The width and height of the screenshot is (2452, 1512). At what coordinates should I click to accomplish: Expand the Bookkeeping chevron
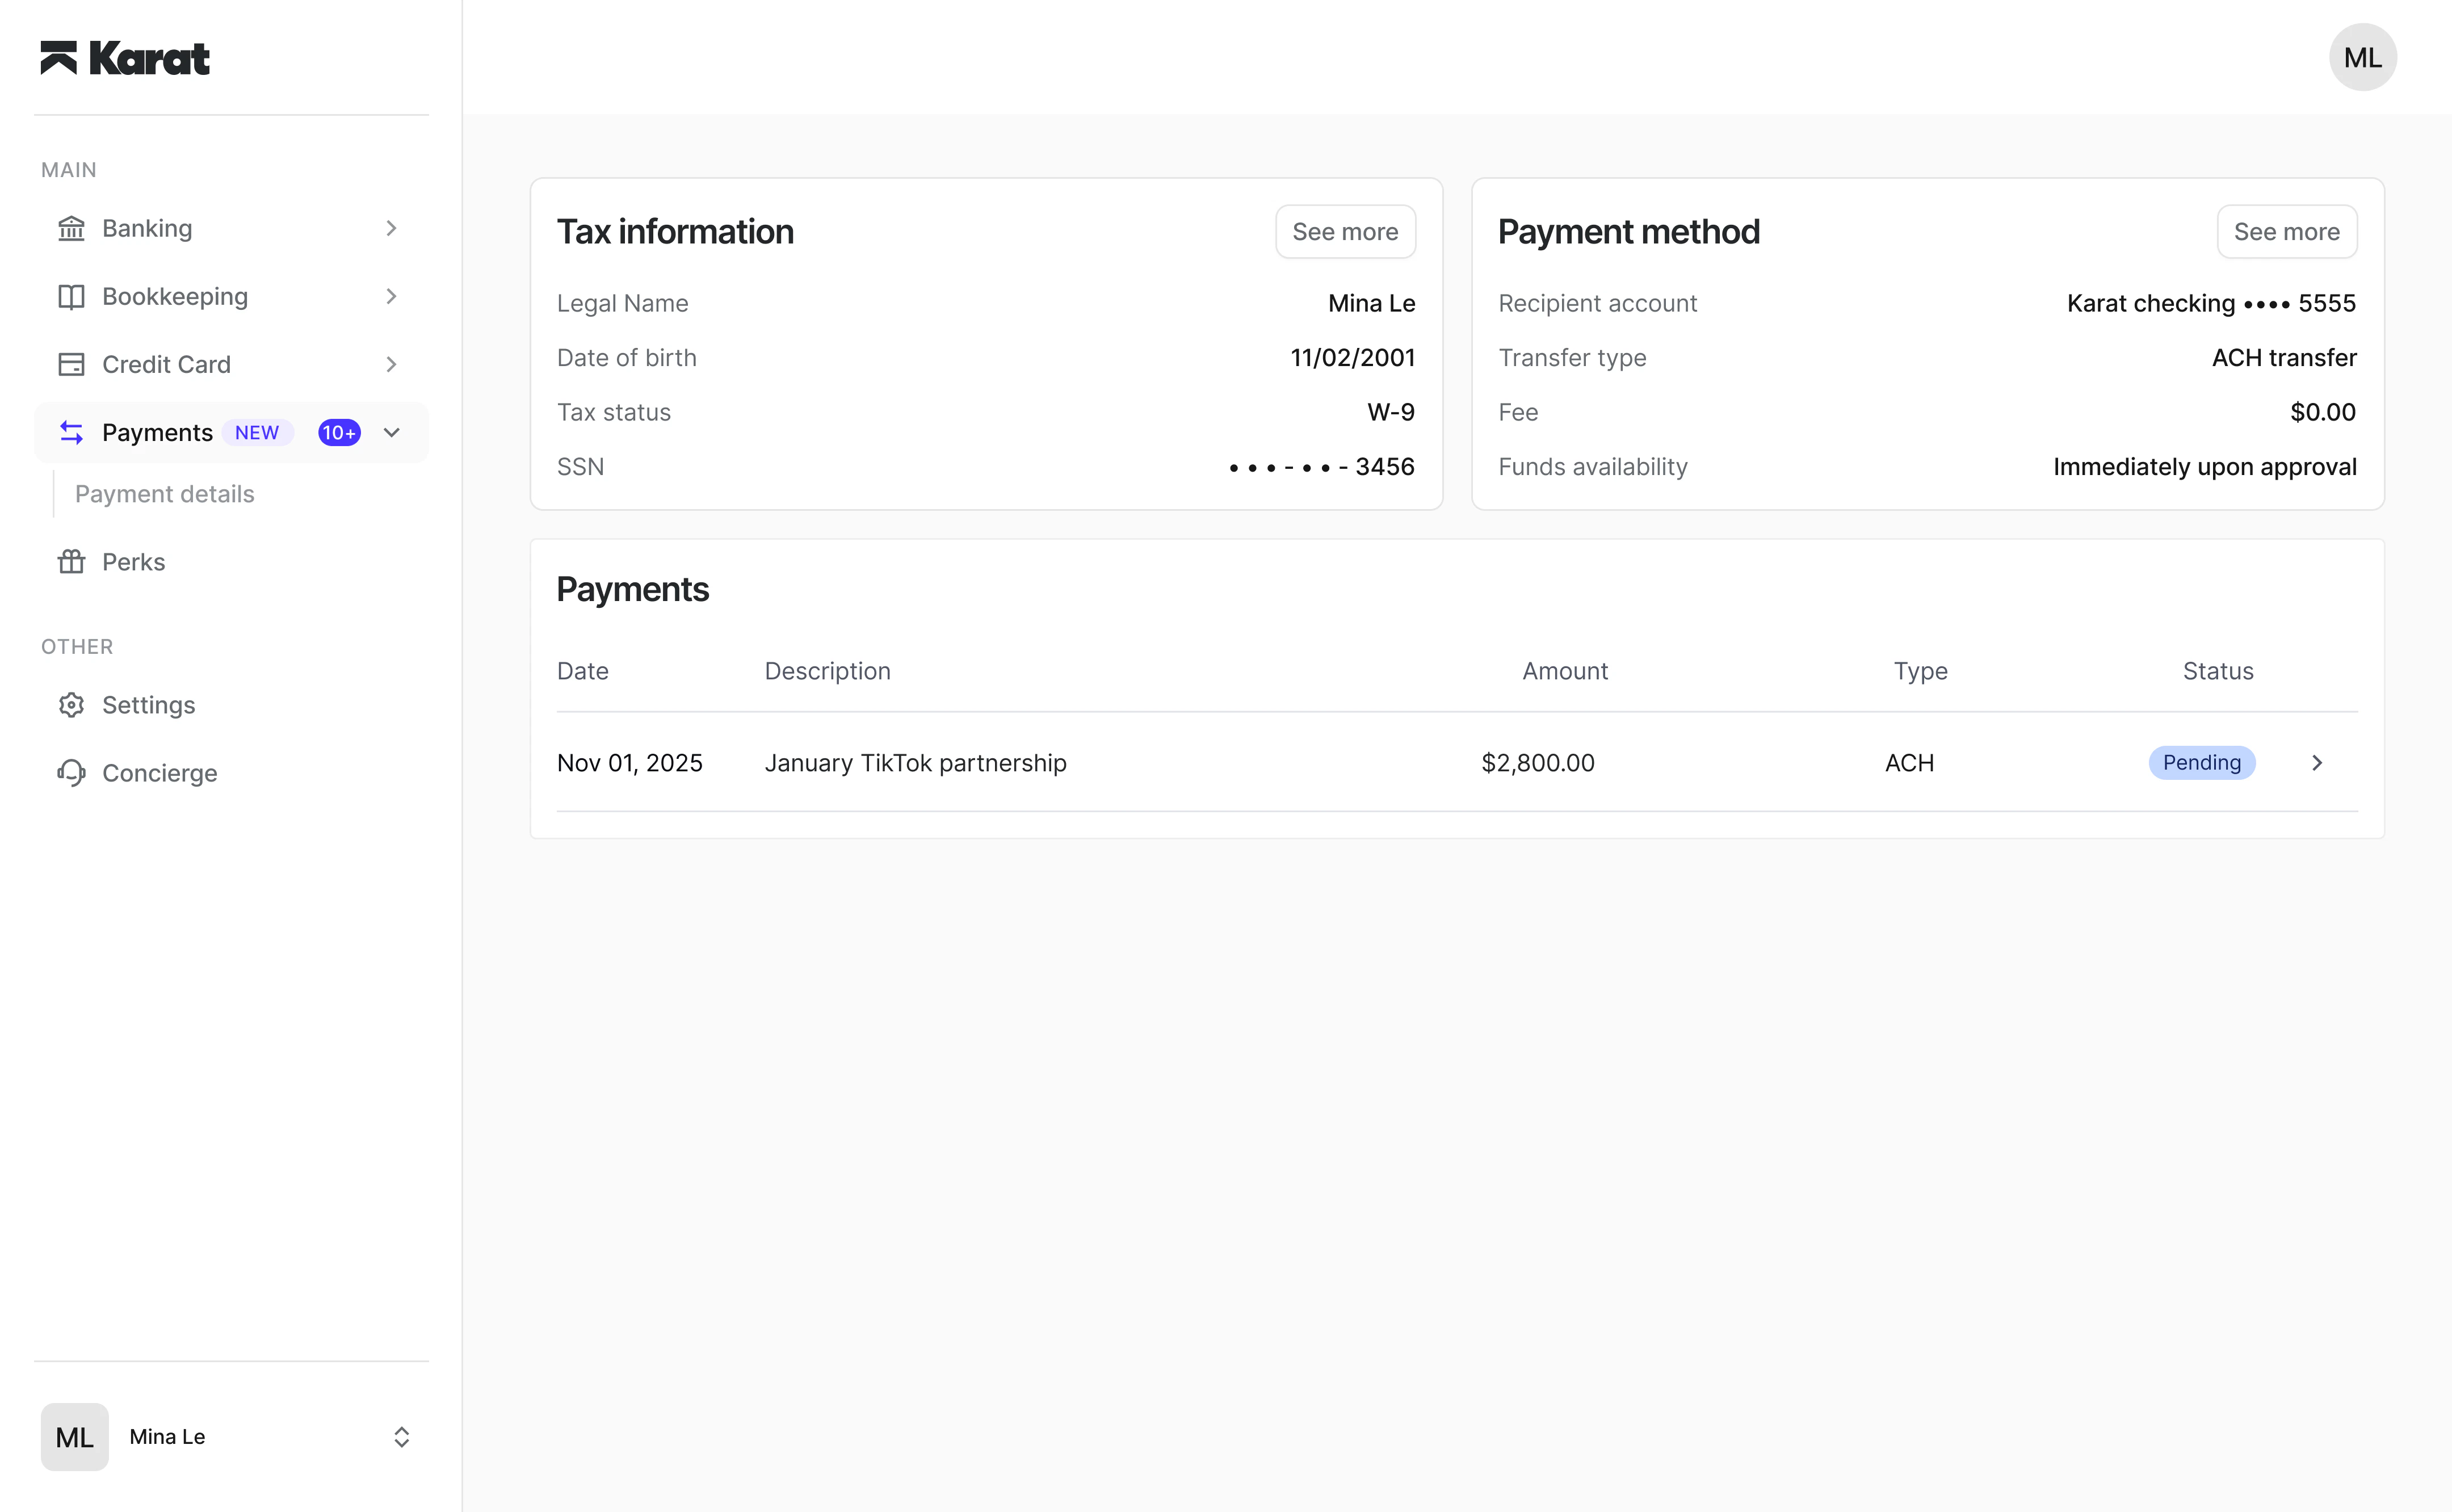point(391,296)
